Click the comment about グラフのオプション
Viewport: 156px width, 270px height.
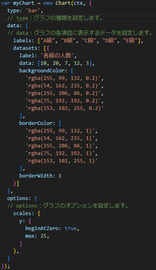[x=68, y=206]
